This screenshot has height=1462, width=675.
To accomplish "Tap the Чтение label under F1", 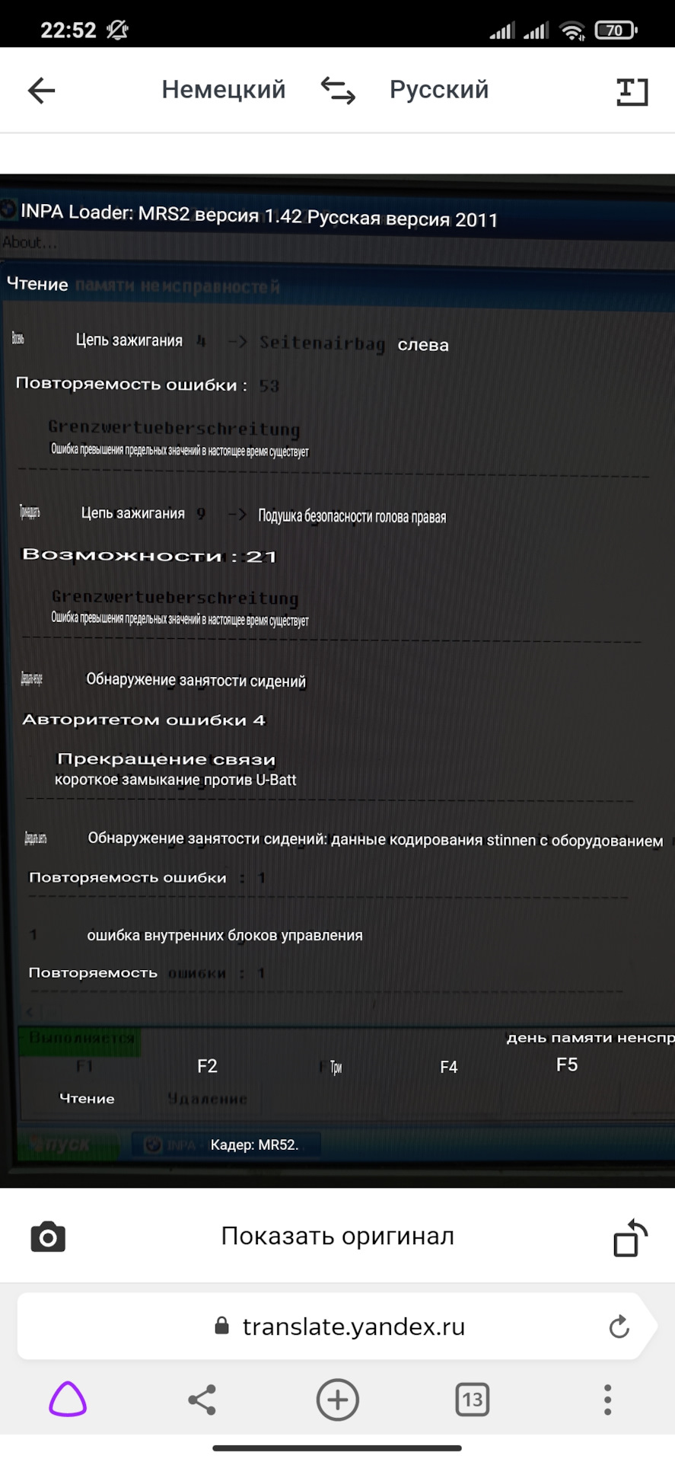I will 87,1099.
